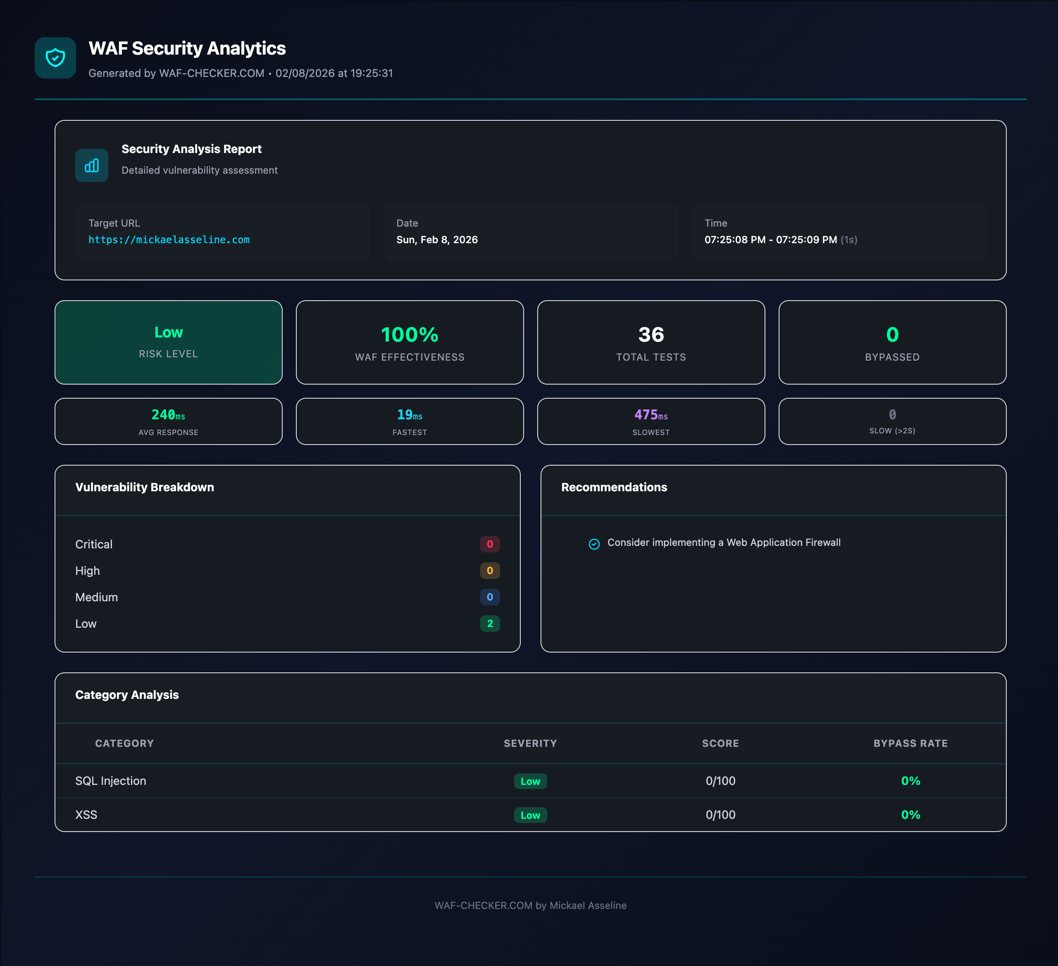Screen dimensions: 1058x966
Task: Click the High count orange badge
Action: [490, 571]
